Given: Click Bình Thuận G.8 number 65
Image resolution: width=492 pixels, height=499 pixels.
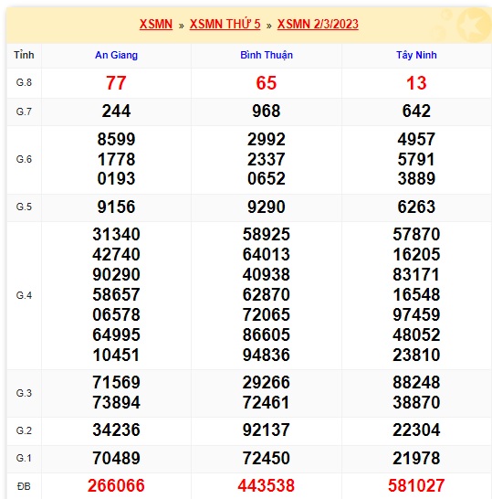Looking at the screenshot, I should 267,83.
